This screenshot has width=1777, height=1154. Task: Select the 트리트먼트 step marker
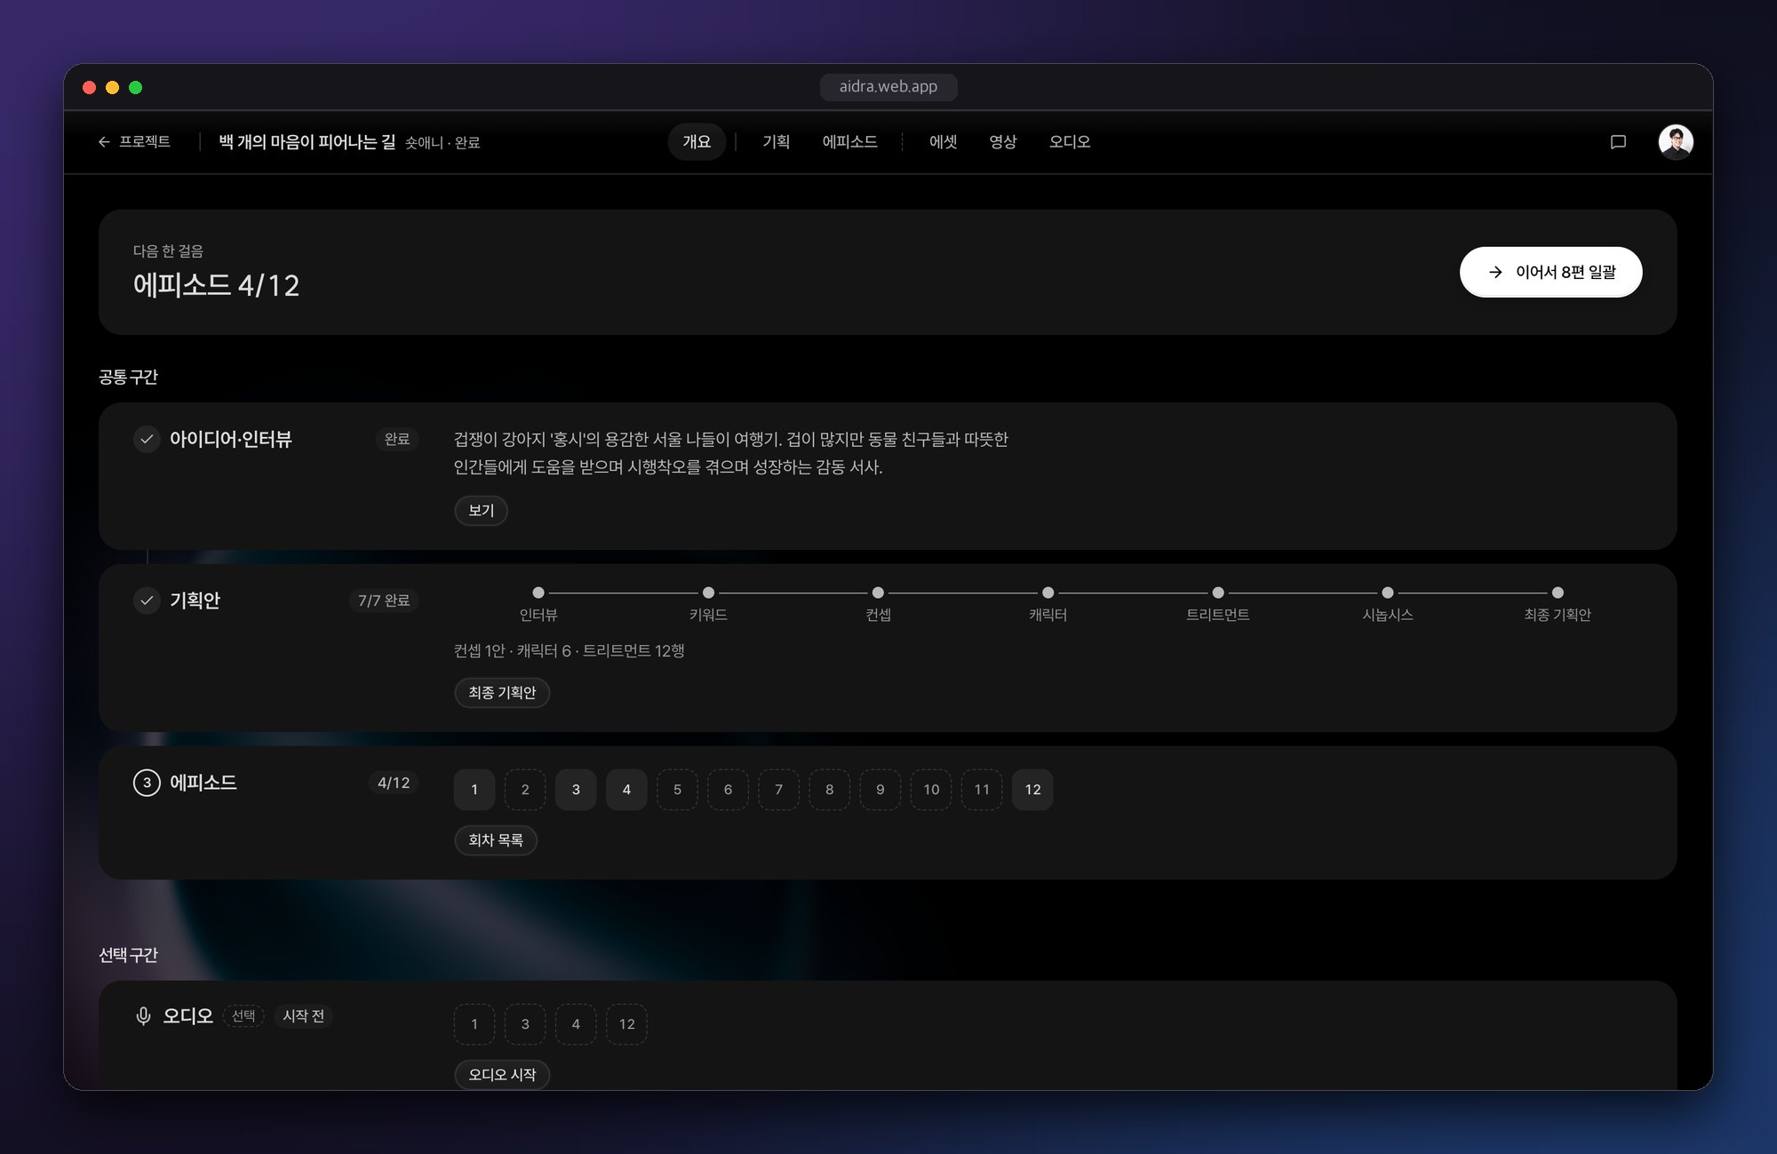(x=1218, y=593)
